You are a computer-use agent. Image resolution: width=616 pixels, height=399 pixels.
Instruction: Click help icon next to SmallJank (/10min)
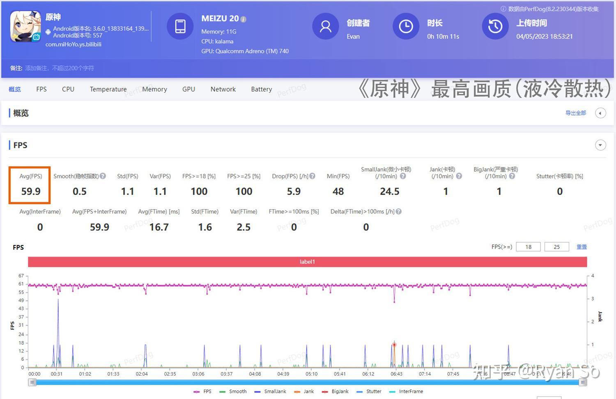pyautogui.click(x=403, y=176)
